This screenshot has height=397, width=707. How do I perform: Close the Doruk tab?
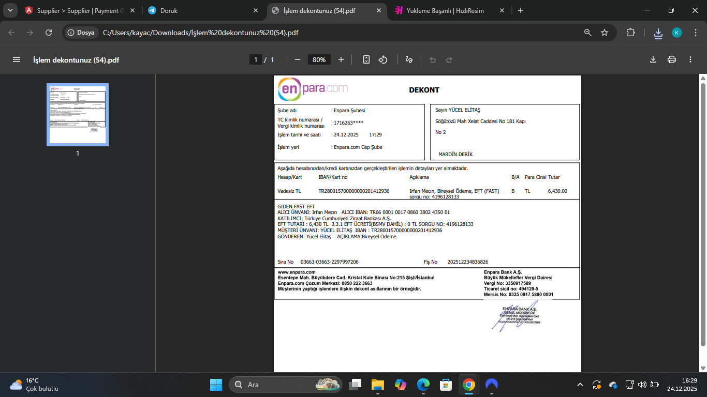coord(256,10)
